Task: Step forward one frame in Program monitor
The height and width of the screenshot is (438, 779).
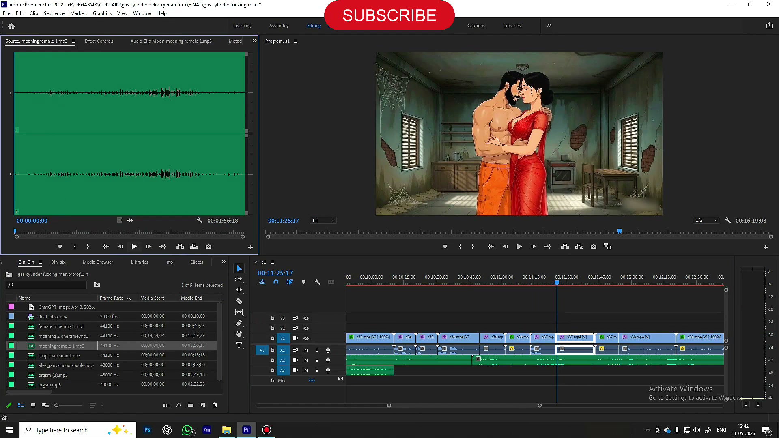Action: tap(534, 247)
